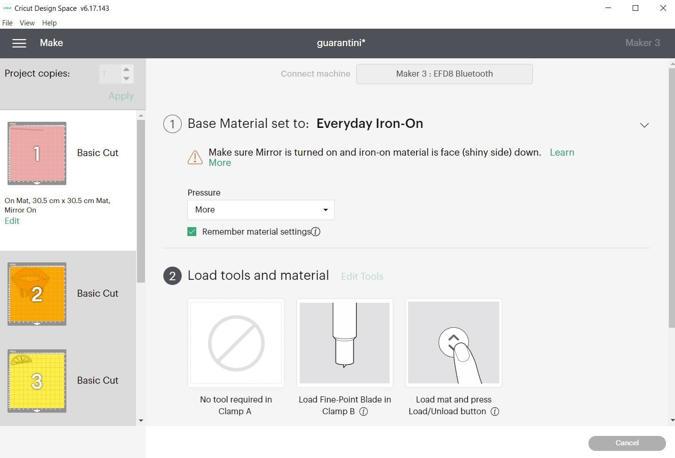675x458 pixels.
Task: Open Maker 3 : EFD8 Bluetooth machine selector
Action: point(444,74)
